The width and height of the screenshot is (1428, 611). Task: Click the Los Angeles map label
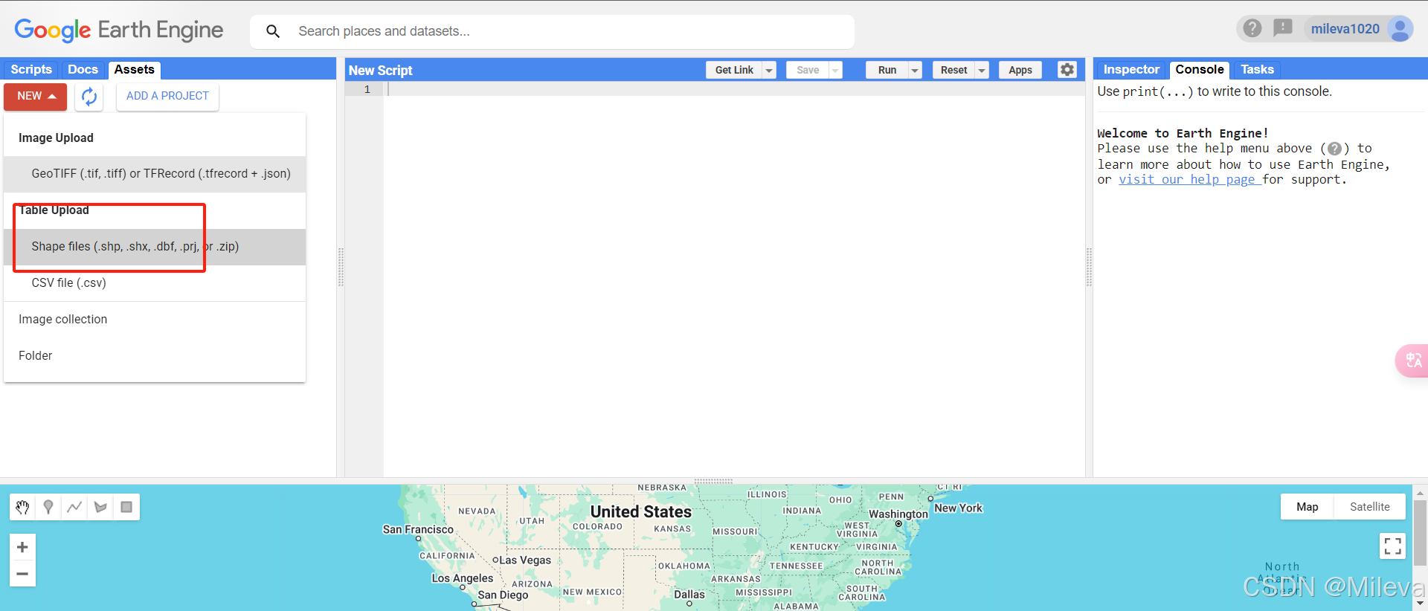click(x=462, y=578)
